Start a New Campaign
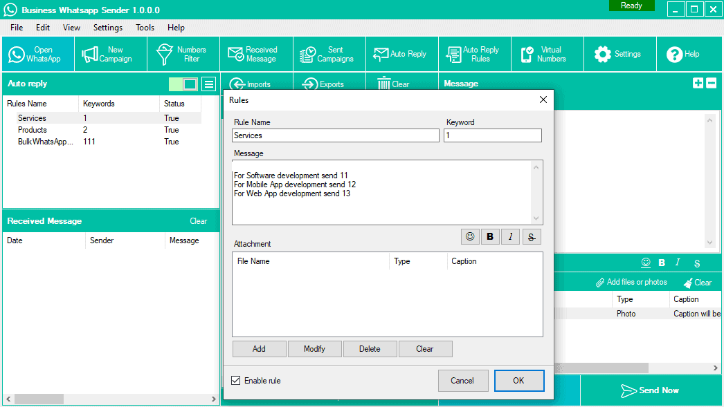This screenshot has width=724, height=407. (x=110, y=54)
